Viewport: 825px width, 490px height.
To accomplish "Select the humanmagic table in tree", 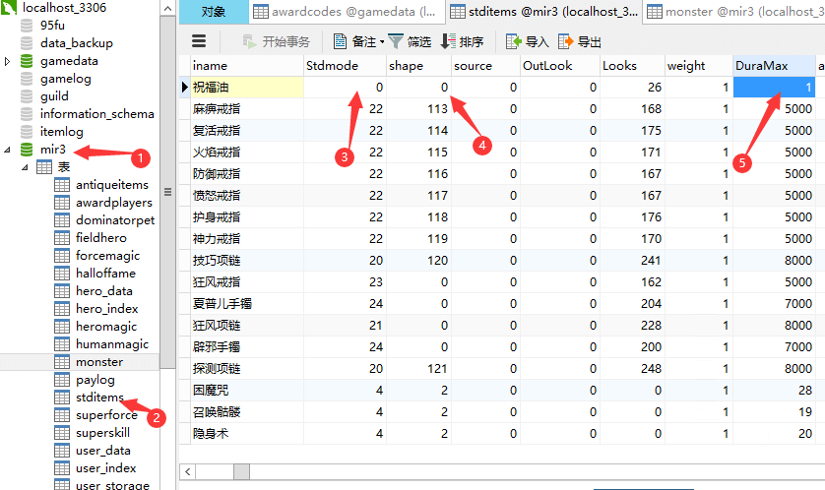I will 111,344.
